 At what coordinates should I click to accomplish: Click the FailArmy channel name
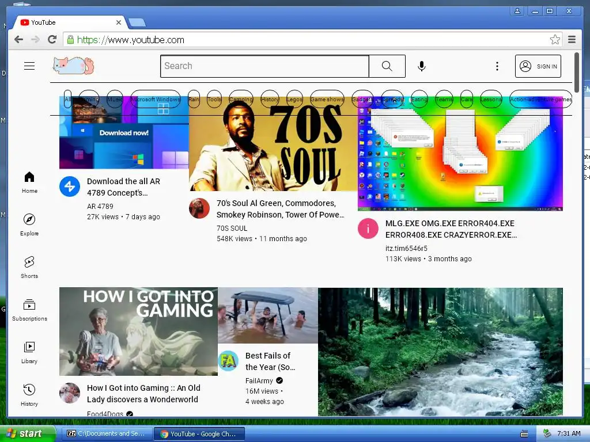coord(259,381)
